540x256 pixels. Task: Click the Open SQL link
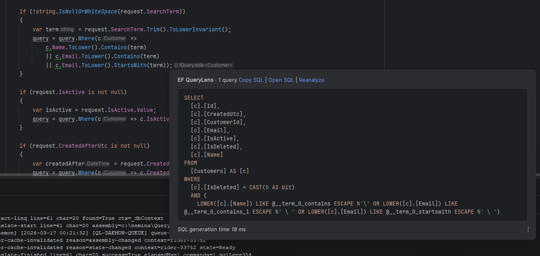281,80
